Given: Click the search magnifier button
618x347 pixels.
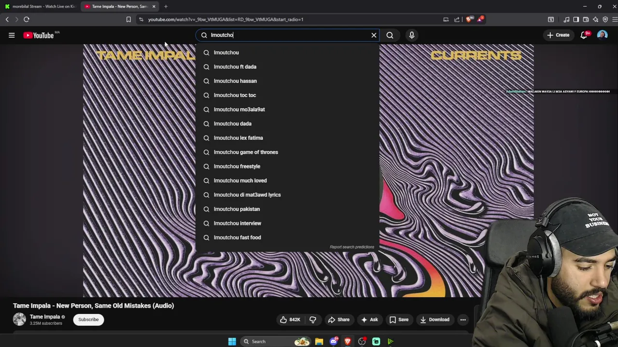Looking at the screenshot, I should point(390,35).
